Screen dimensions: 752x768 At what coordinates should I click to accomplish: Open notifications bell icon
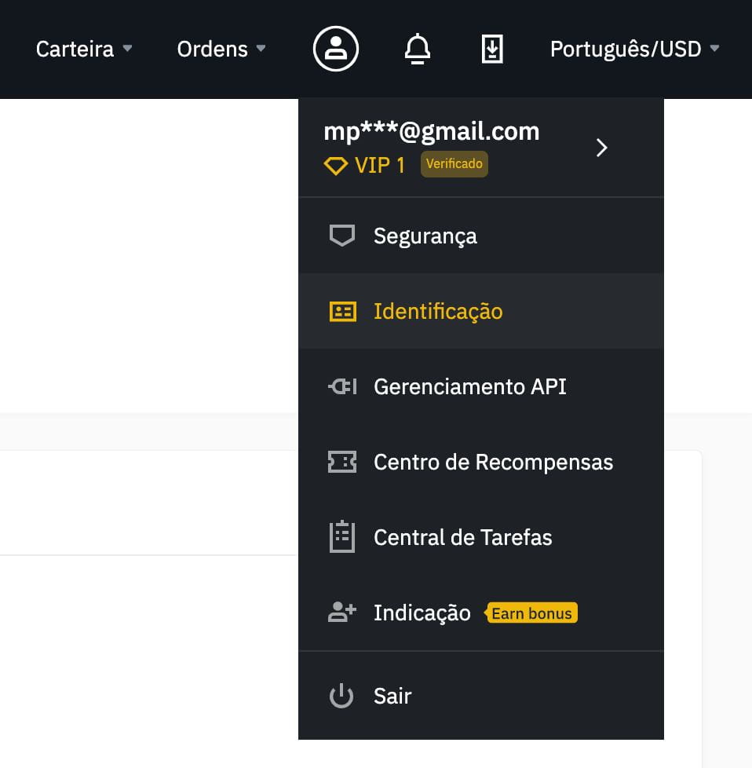[418, 49]
